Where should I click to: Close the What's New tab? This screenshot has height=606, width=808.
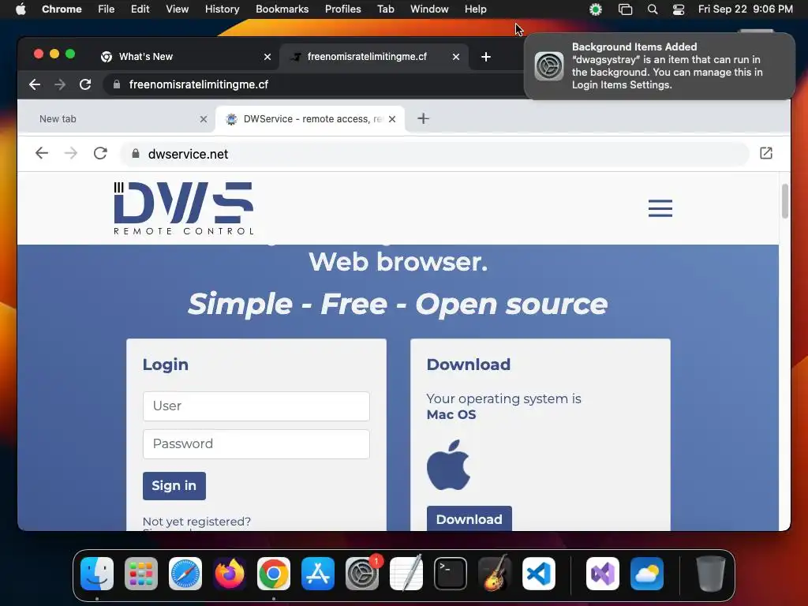(267, 57)
